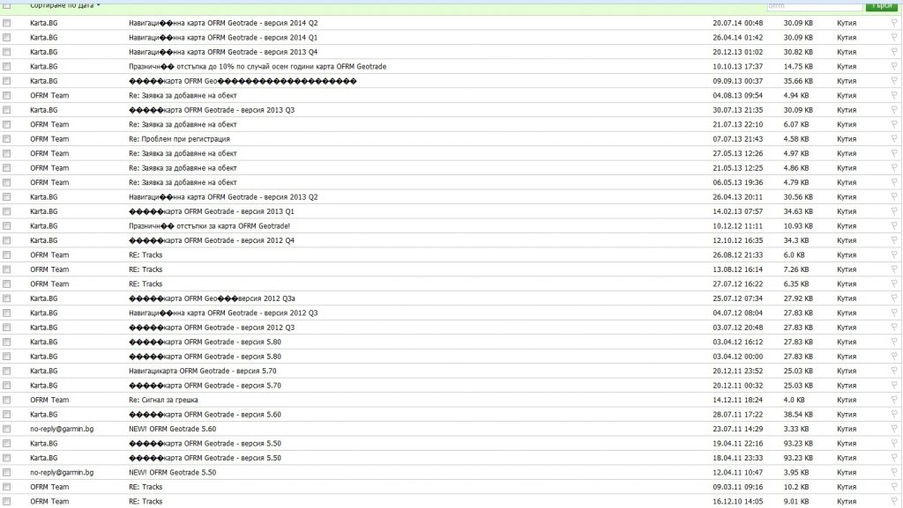Click the date 20.12.11 00:32

(x=738, y=386)
